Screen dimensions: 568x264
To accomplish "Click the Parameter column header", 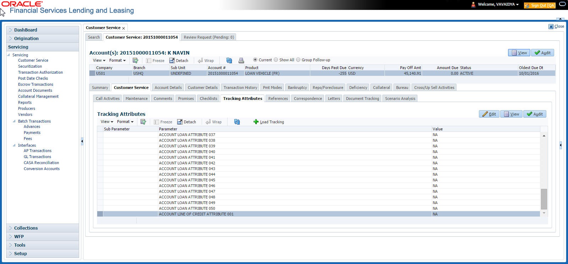I will (x=295, y=129).
